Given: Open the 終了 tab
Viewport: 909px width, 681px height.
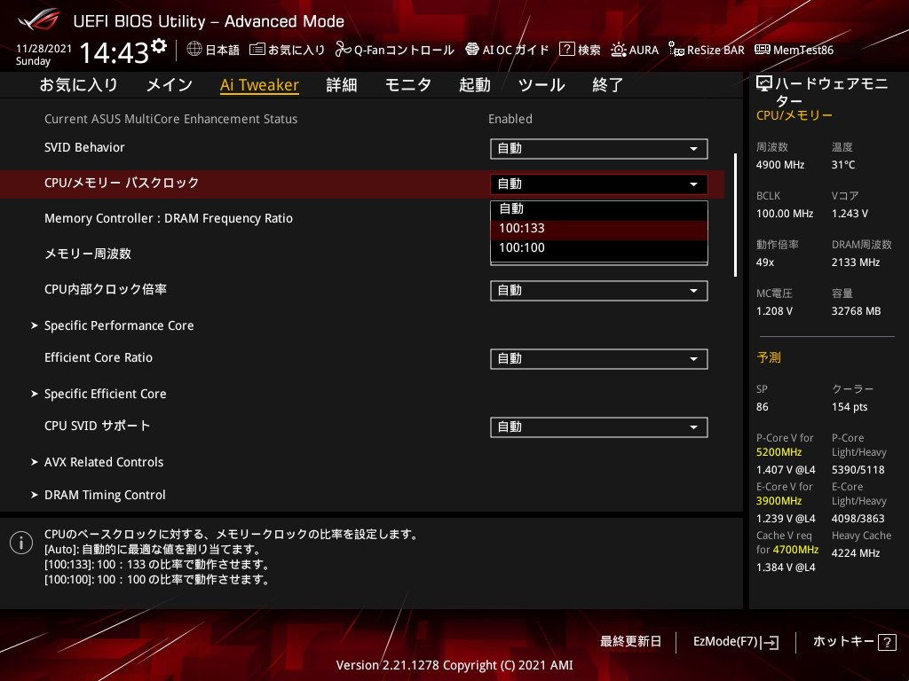Looking at the screenshot, I should tap(607, 85).
